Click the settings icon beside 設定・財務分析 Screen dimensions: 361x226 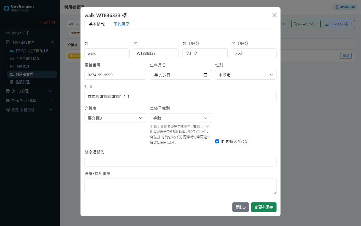tap(8, 110)
